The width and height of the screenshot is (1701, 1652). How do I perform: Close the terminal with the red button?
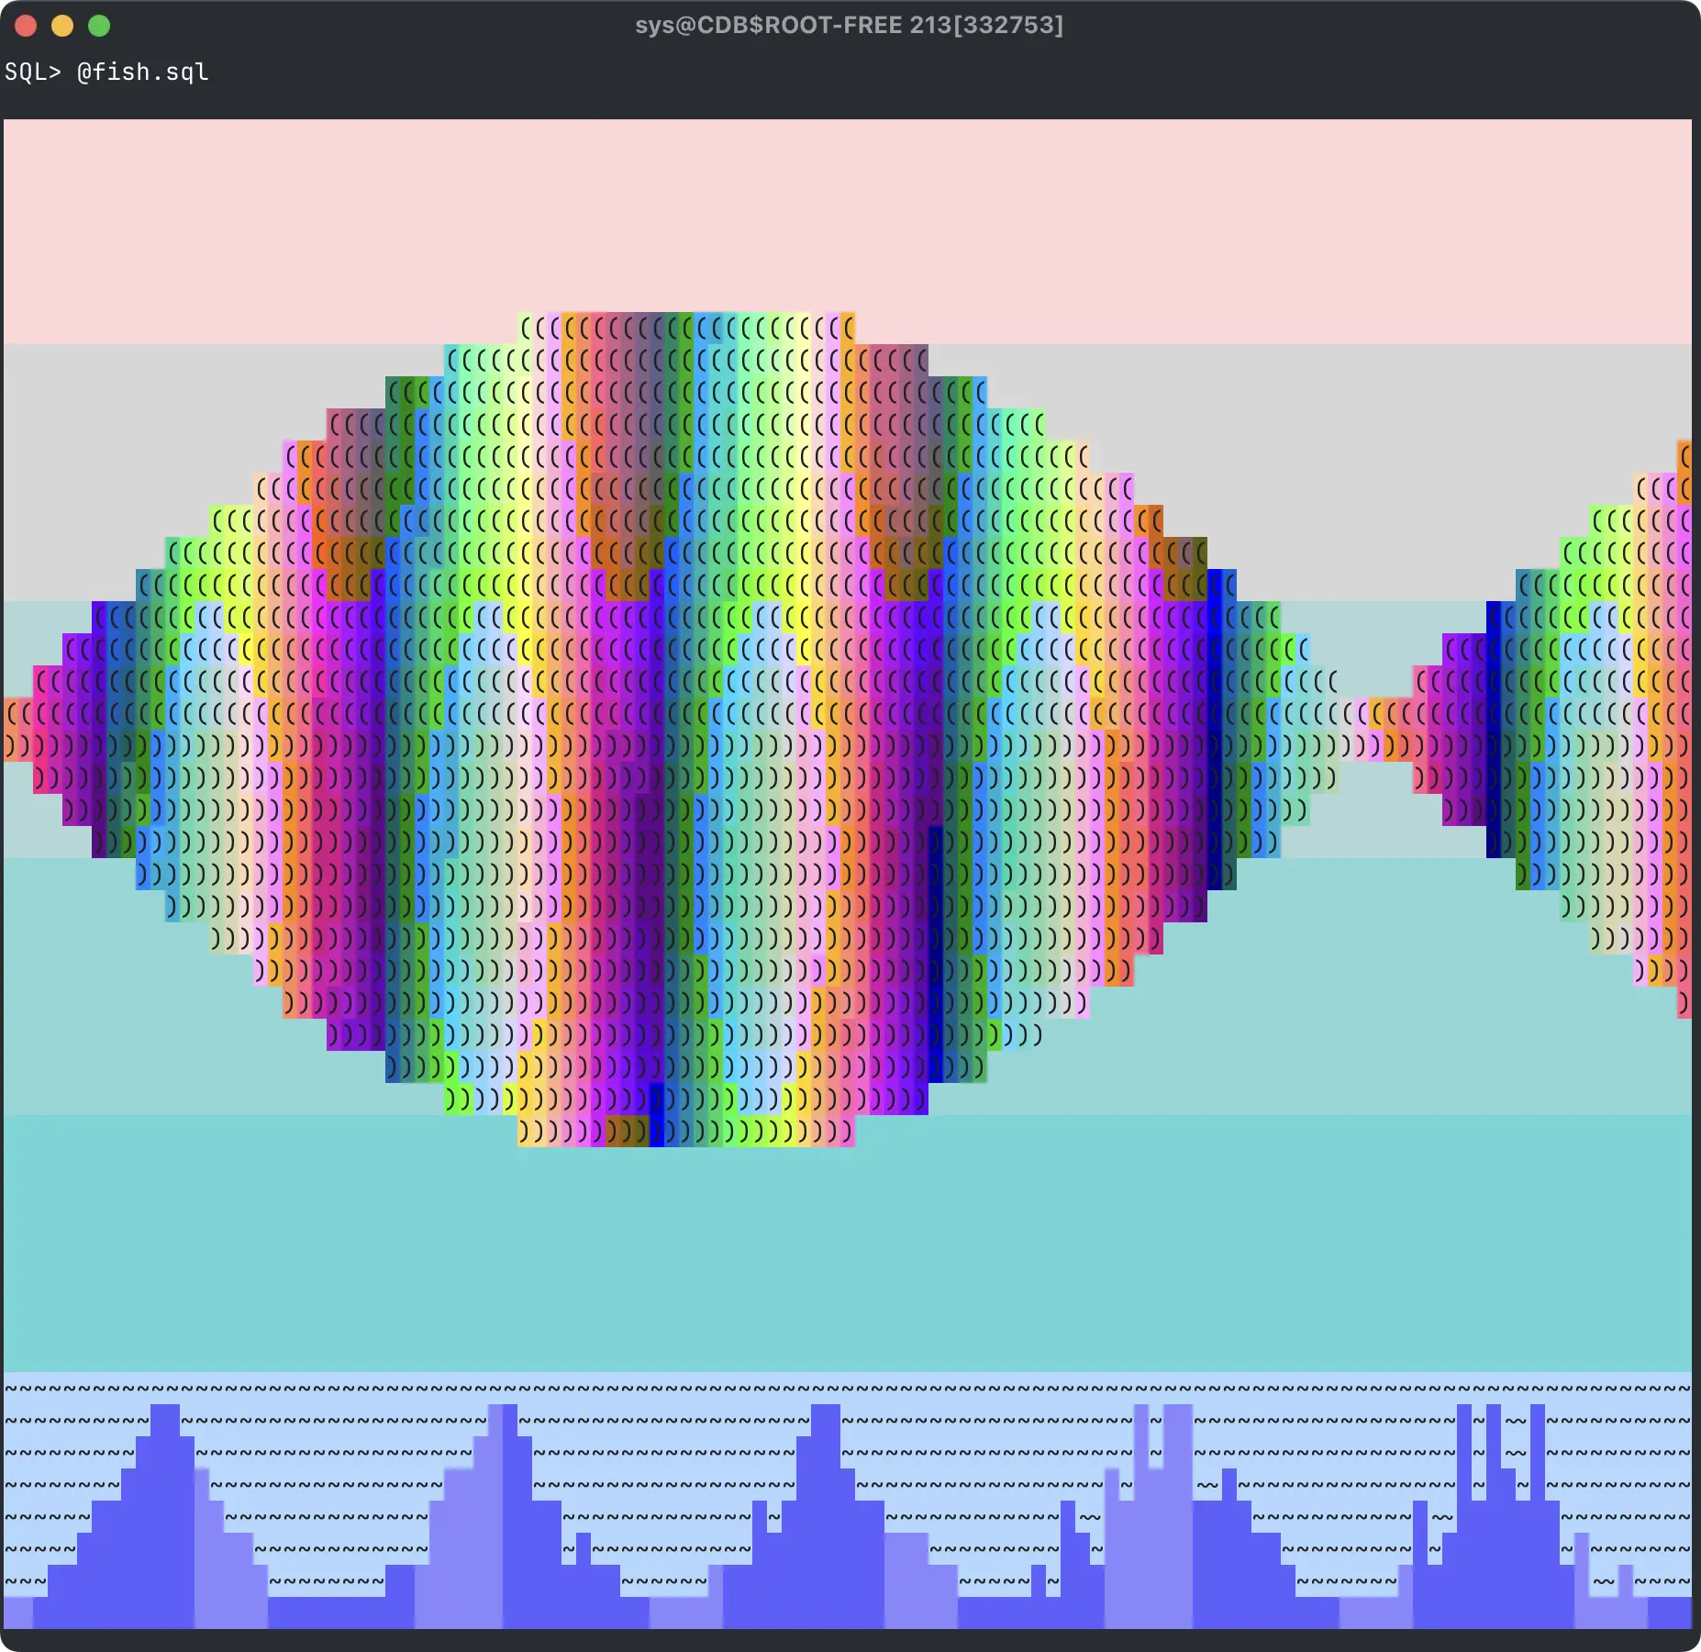pyautogui.click(x=26, y=26)
